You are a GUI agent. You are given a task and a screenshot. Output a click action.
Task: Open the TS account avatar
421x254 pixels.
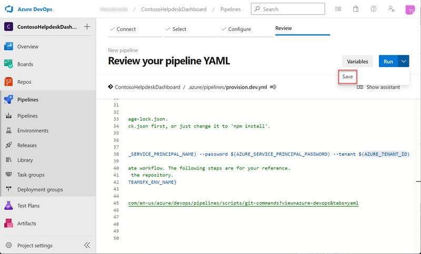tap(410, 10)
